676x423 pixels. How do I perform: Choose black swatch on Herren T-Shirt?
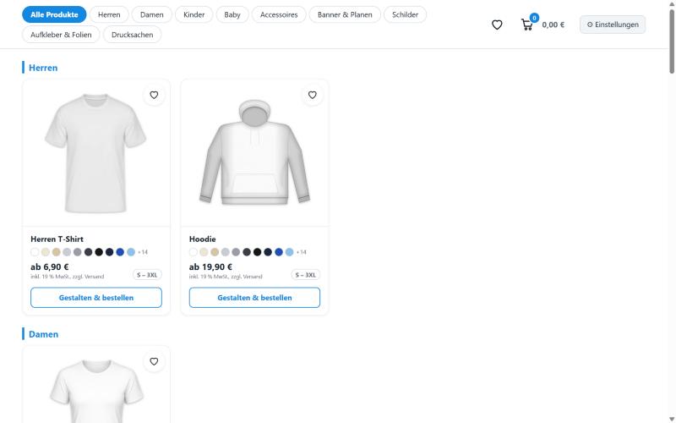(99, 252)
